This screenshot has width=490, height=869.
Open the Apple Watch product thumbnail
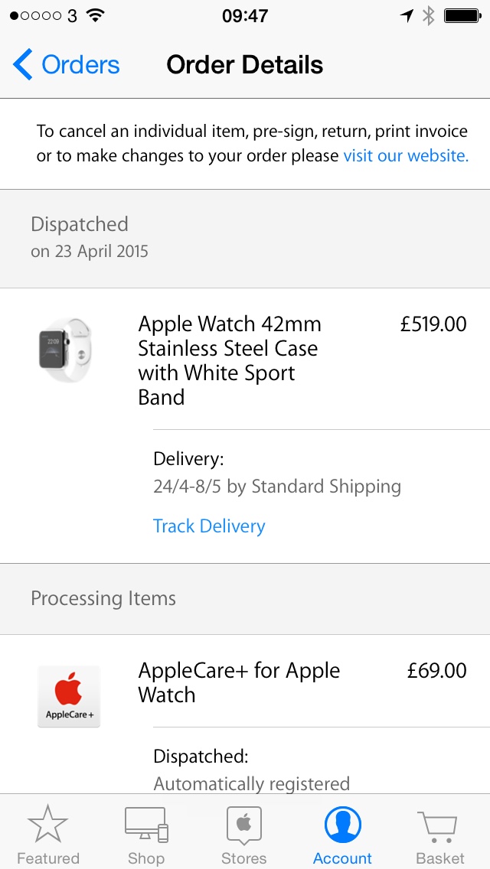point(65,351)
